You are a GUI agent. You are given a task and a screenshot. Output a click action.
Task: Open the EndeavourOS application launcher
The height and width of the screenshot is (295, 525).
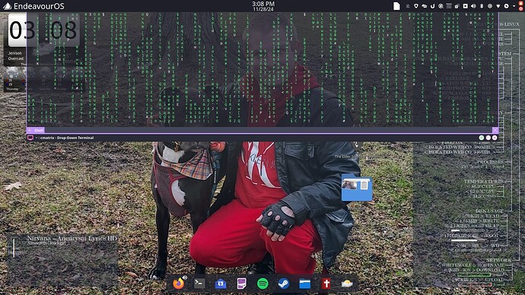33,6
